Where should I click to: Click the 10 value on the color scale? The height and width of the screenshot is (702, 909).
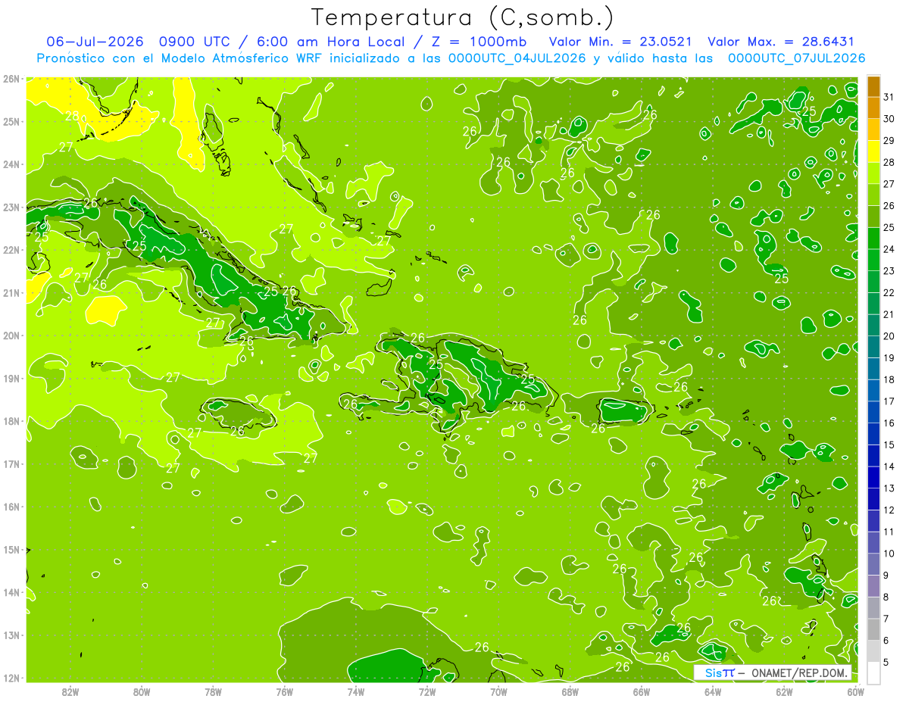pos(889,554)
